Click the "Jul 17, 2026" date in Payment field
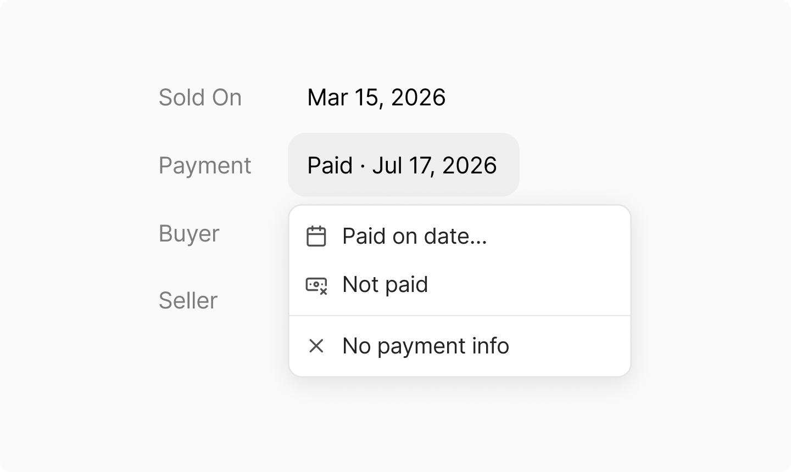The image size is (791, 472). tap(435, 166)
